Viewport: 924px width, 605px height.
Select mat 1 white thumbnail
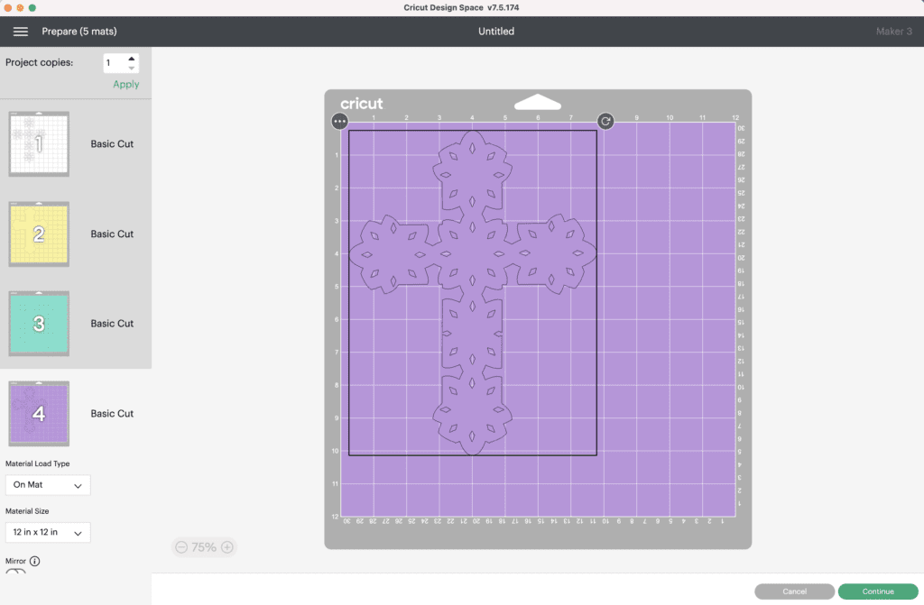coord(39,143)
